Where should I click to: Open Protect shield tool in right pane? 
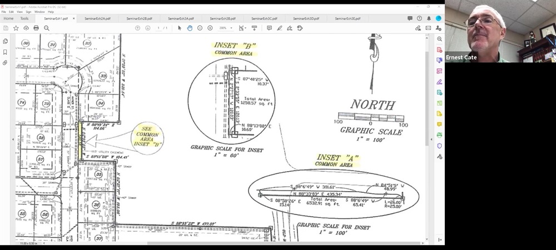click(439, 146)
